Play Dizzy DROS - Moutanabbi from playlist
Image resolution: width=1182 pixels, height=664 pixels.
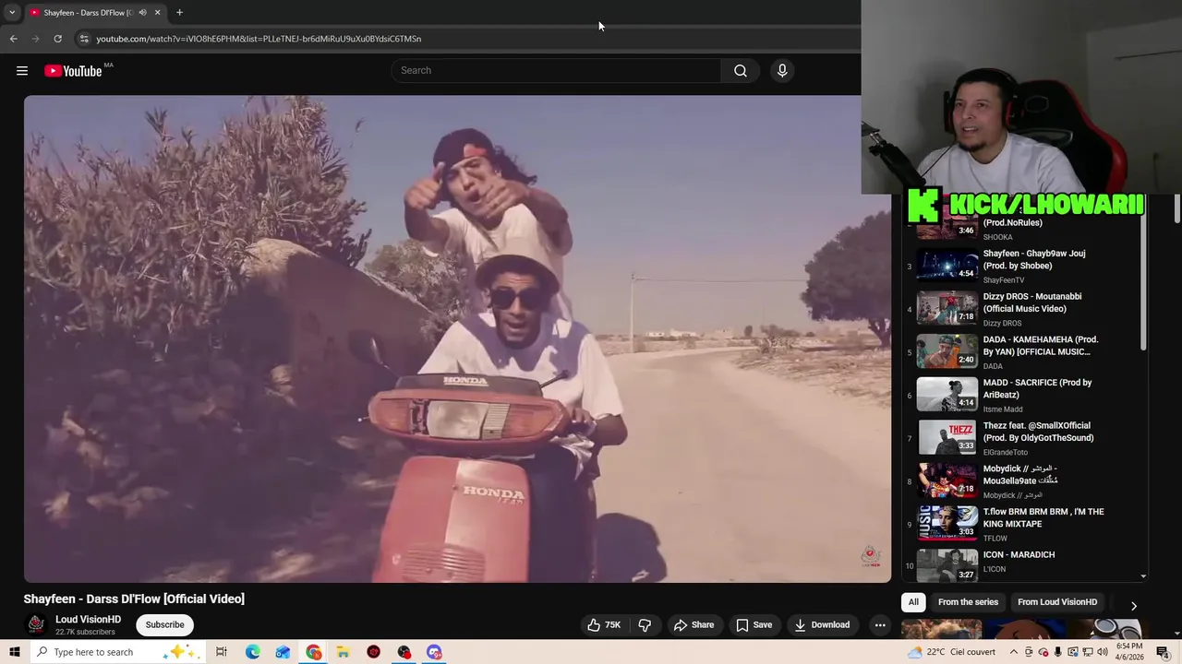(1023, 309)
